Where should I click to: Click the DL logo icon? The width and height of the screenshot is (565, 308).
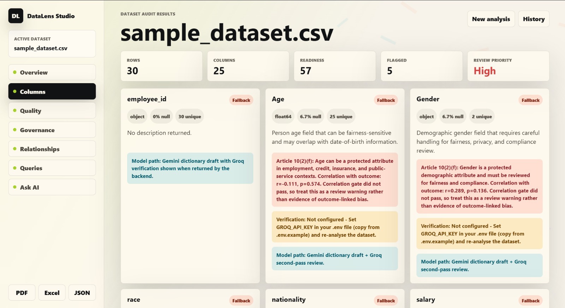[16, 16]
